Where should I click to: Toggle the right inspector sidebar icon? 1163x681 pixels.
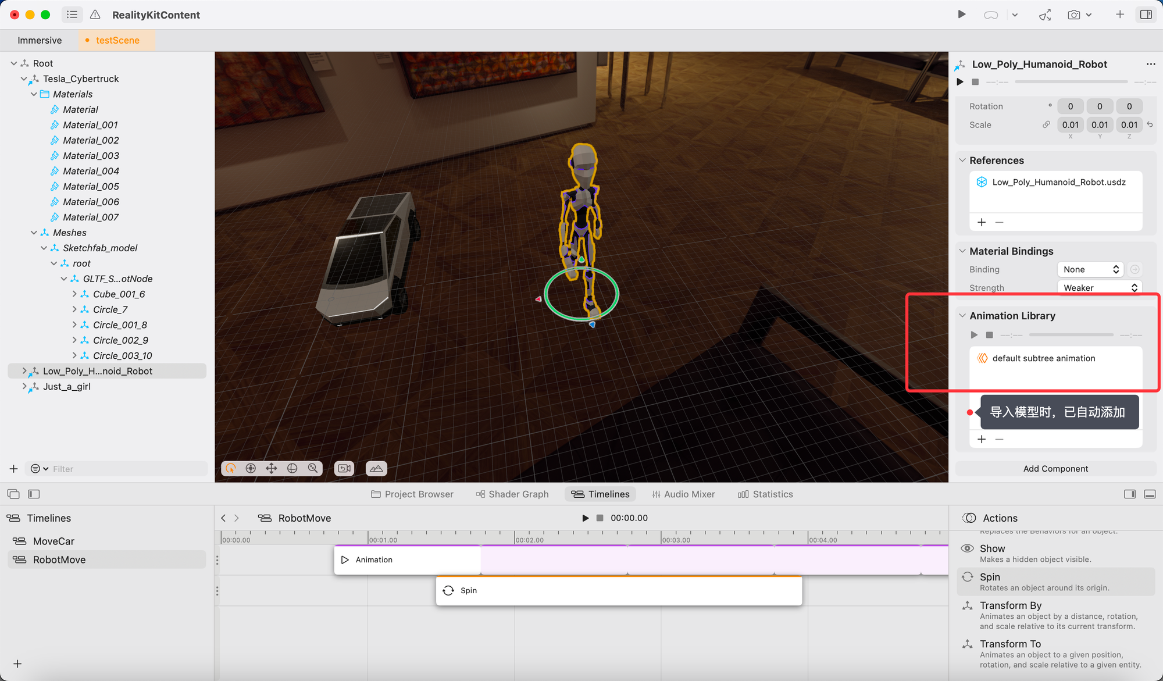[1146, 15]
